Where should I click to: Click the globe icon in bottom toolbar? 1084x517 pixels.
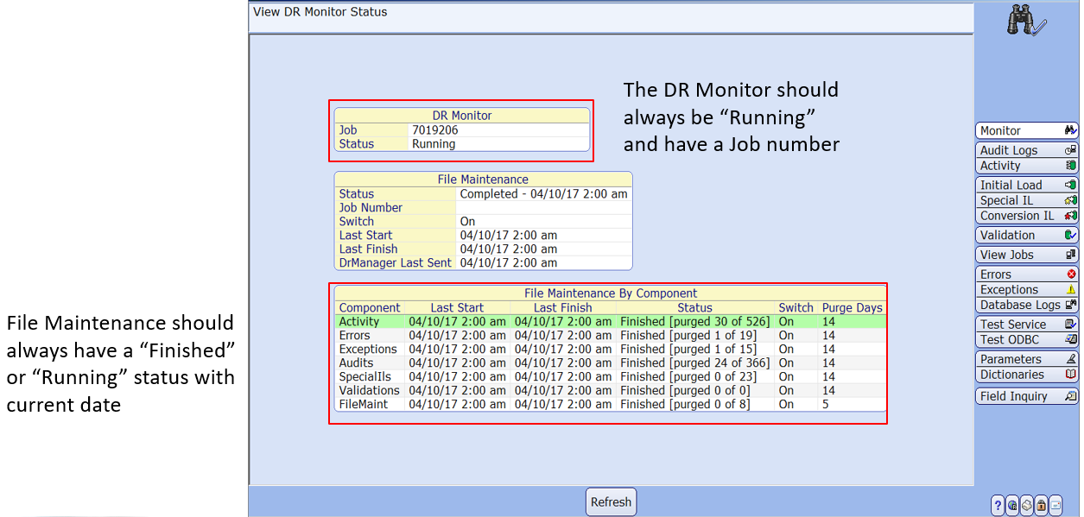[1012, 505]
